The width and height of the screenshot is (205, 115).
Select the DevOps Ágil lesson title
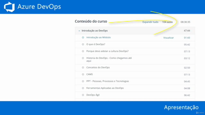coord(93,95)
